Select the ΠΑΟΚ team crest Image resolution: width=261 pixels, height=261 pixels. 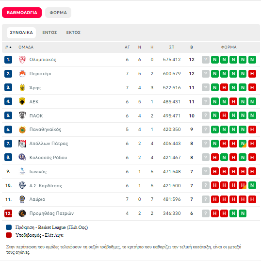22,115
